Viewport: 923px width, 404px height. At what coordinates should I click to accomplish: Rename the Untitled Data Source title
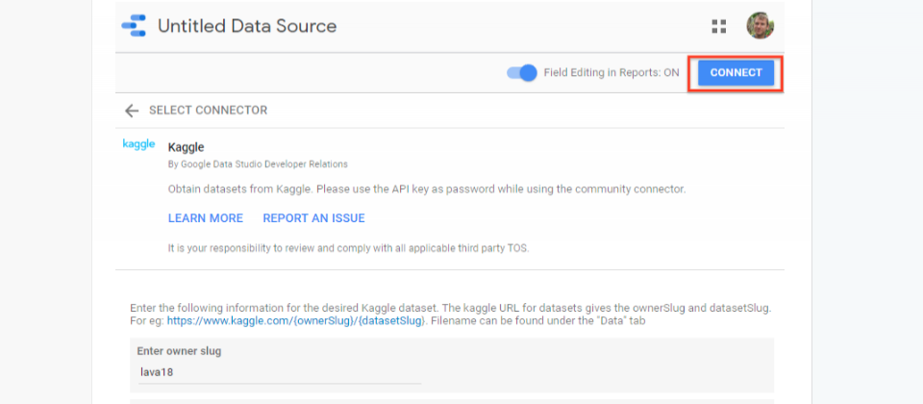[247, 26]
